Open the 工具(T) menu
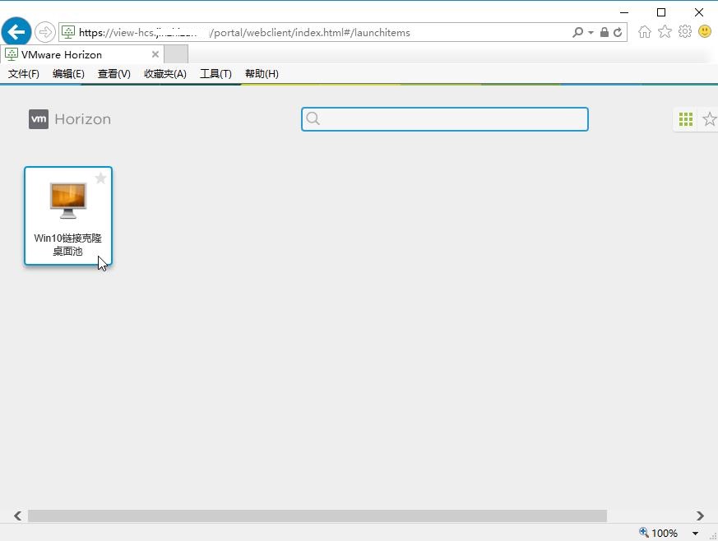Viewport: 718px width, 541px height. coord(215,73)
